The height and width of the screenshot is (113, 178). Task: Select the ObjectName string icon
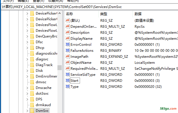[x=68, y=63]
